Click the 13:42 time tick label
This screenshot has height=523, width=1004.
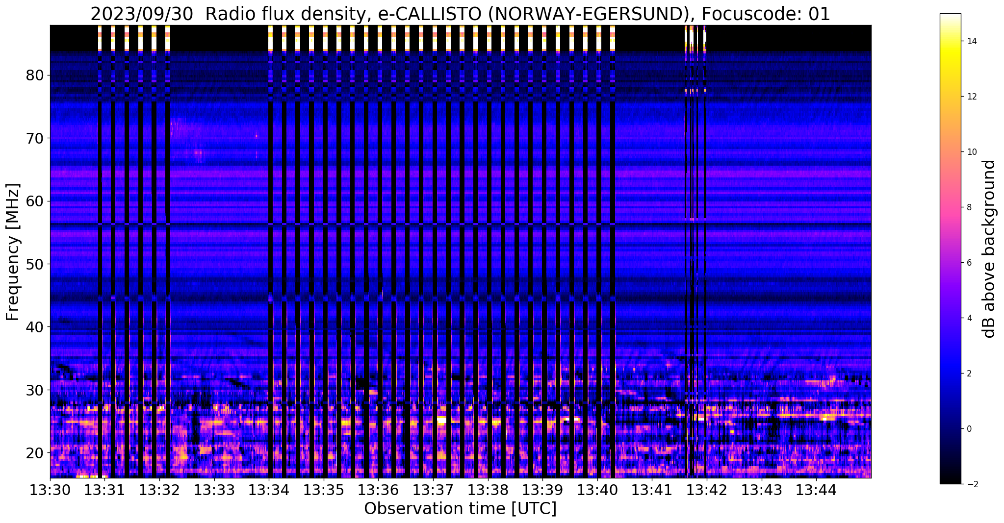click(707, 490)
